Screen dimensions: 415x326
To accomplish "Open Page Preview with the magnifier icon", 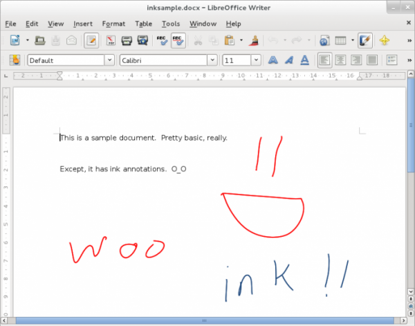I will point(142,41).
